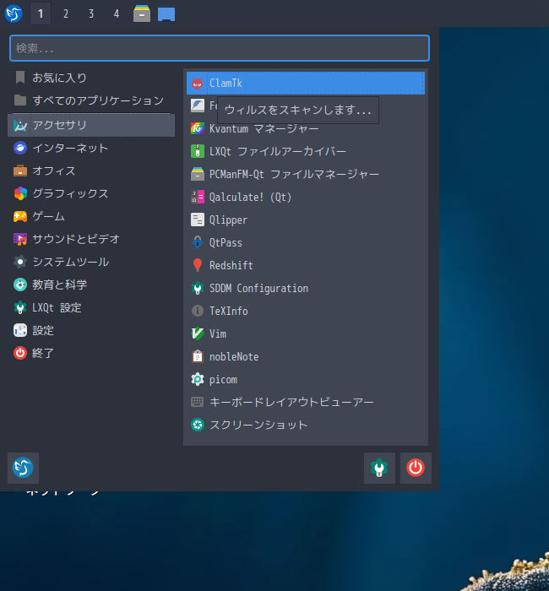Click red power button at menu bottom right

click(x=416, y=468)
